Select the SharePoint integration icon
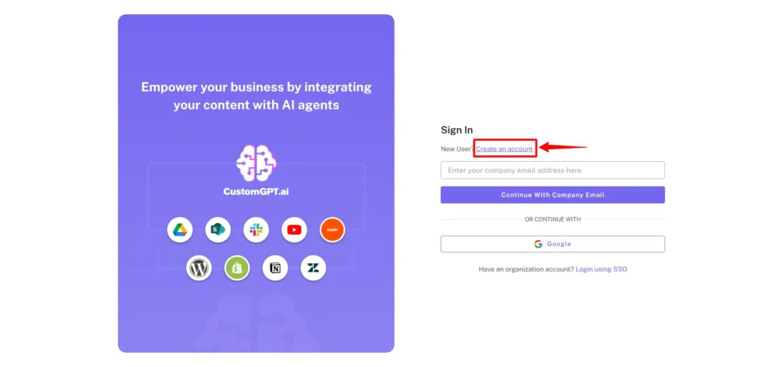Viewport: 765px width, 367px height. coord(218,230)
